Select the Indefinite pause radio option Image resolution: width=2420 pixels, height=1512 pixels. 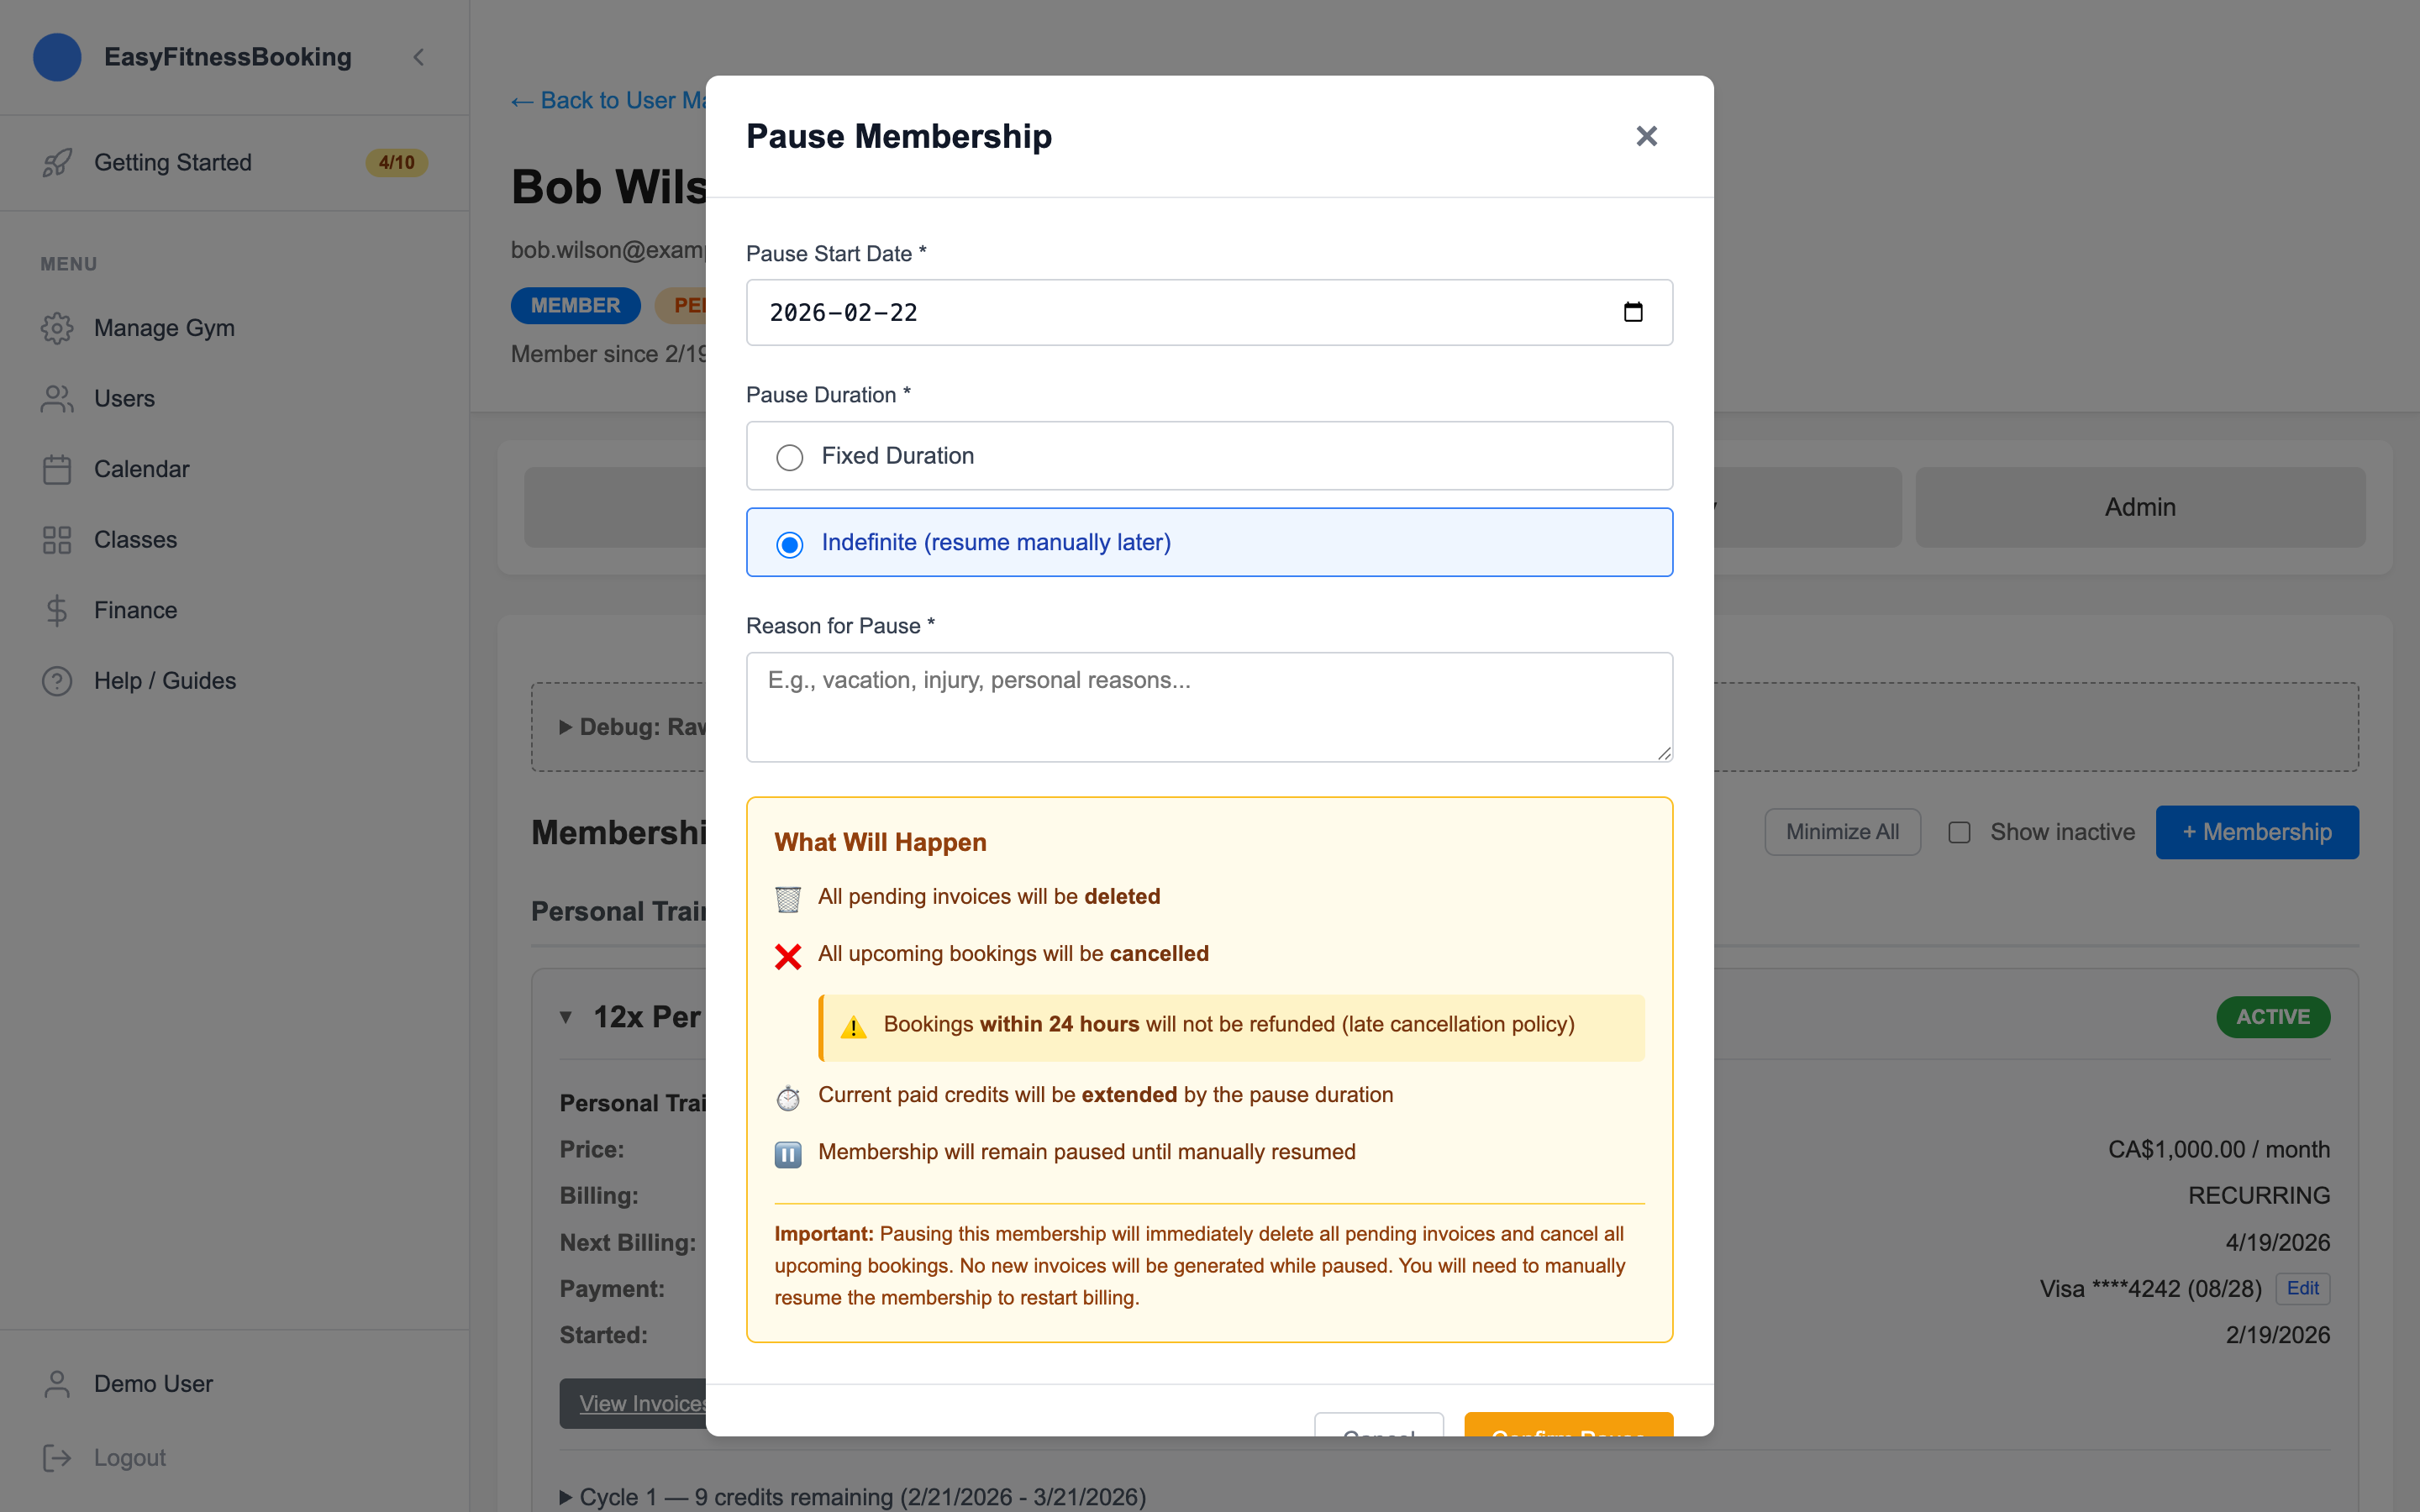point(789,544)
